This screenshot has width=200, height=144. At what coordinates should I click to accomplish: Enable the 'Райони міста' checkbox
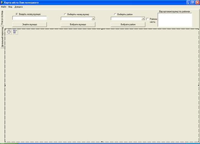click(148, 19)
